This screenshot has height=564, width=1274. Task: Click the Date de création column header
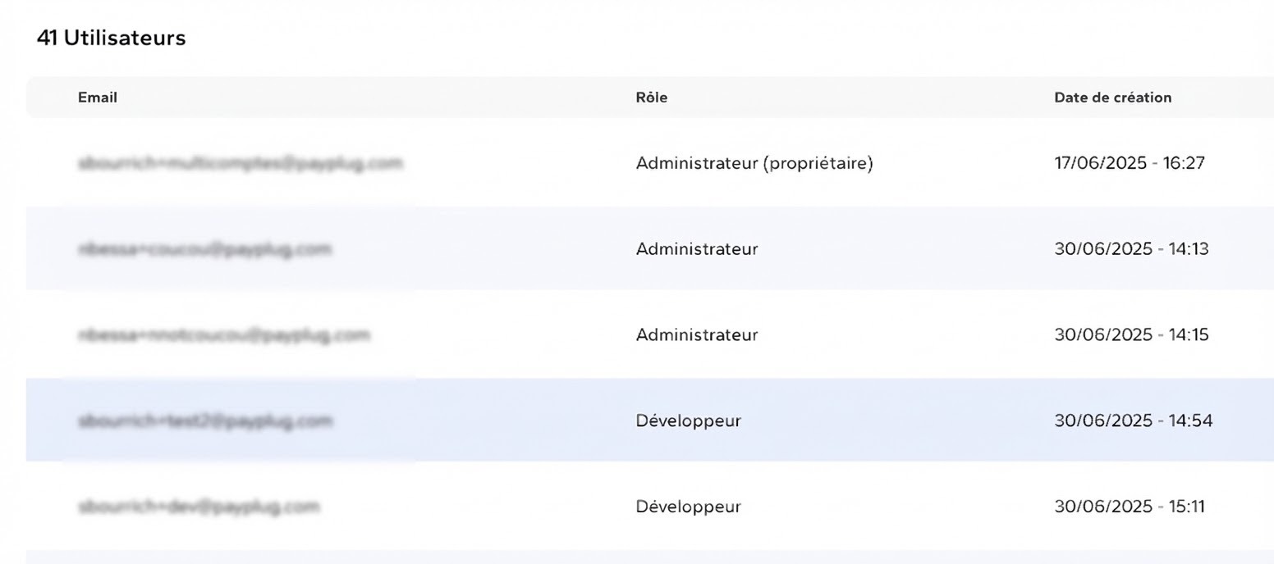1112,98
